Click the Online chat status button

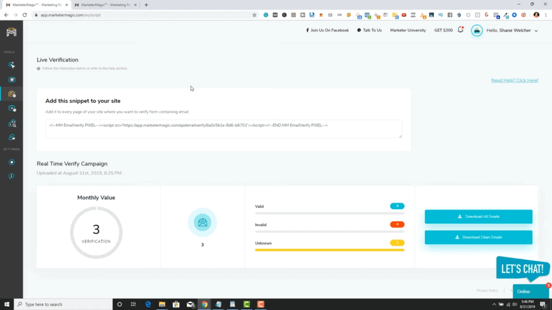(530, 291)
